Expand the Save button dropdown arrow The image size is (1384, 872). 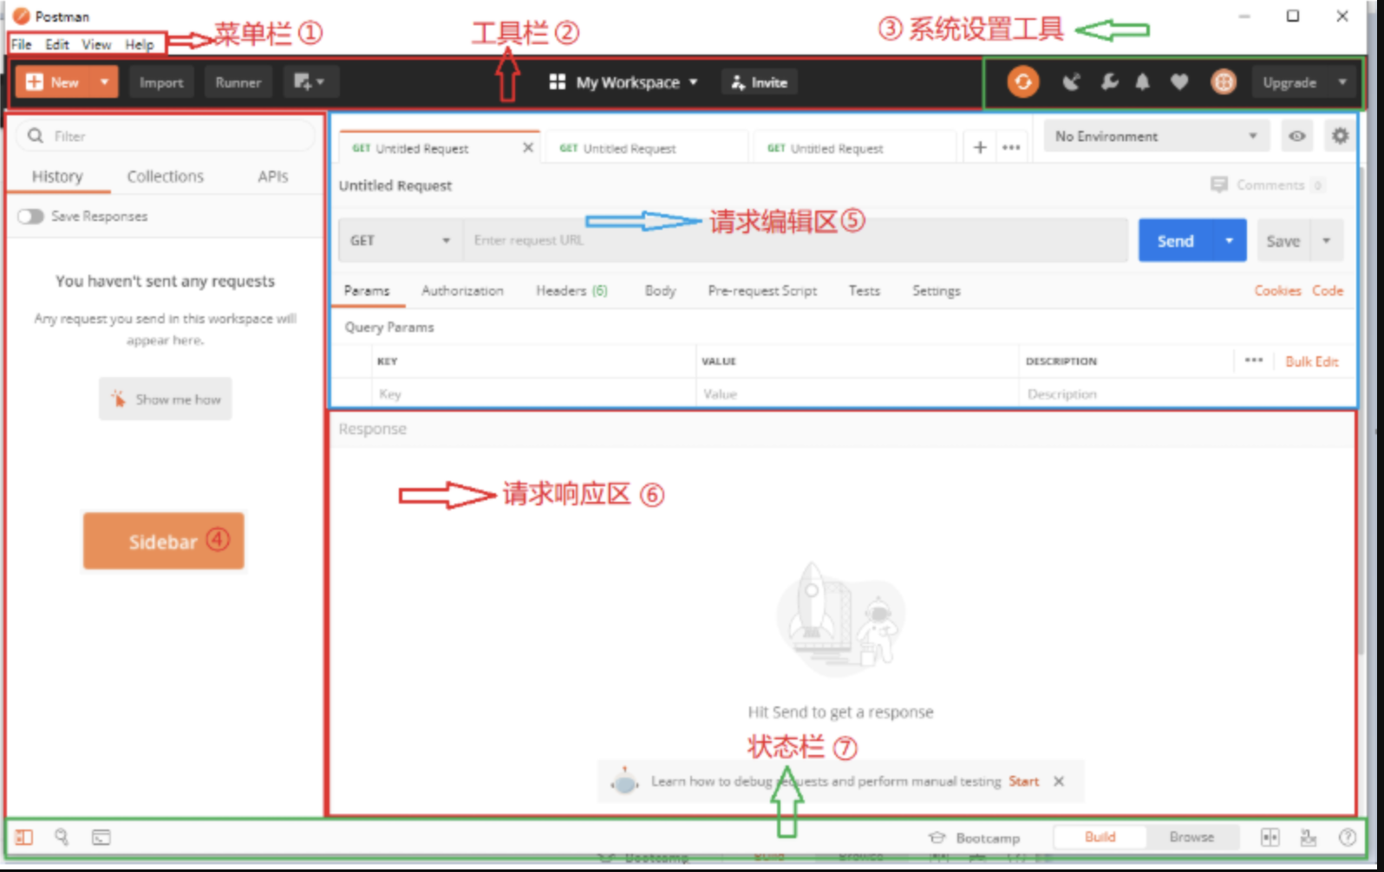1327,240
